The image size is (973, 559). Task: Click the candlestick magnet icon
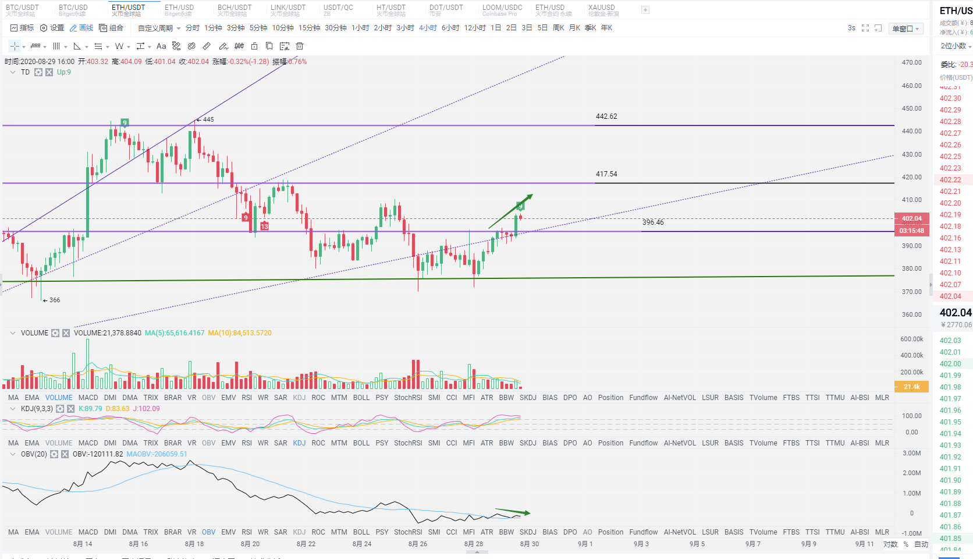[x=239, y=46]
